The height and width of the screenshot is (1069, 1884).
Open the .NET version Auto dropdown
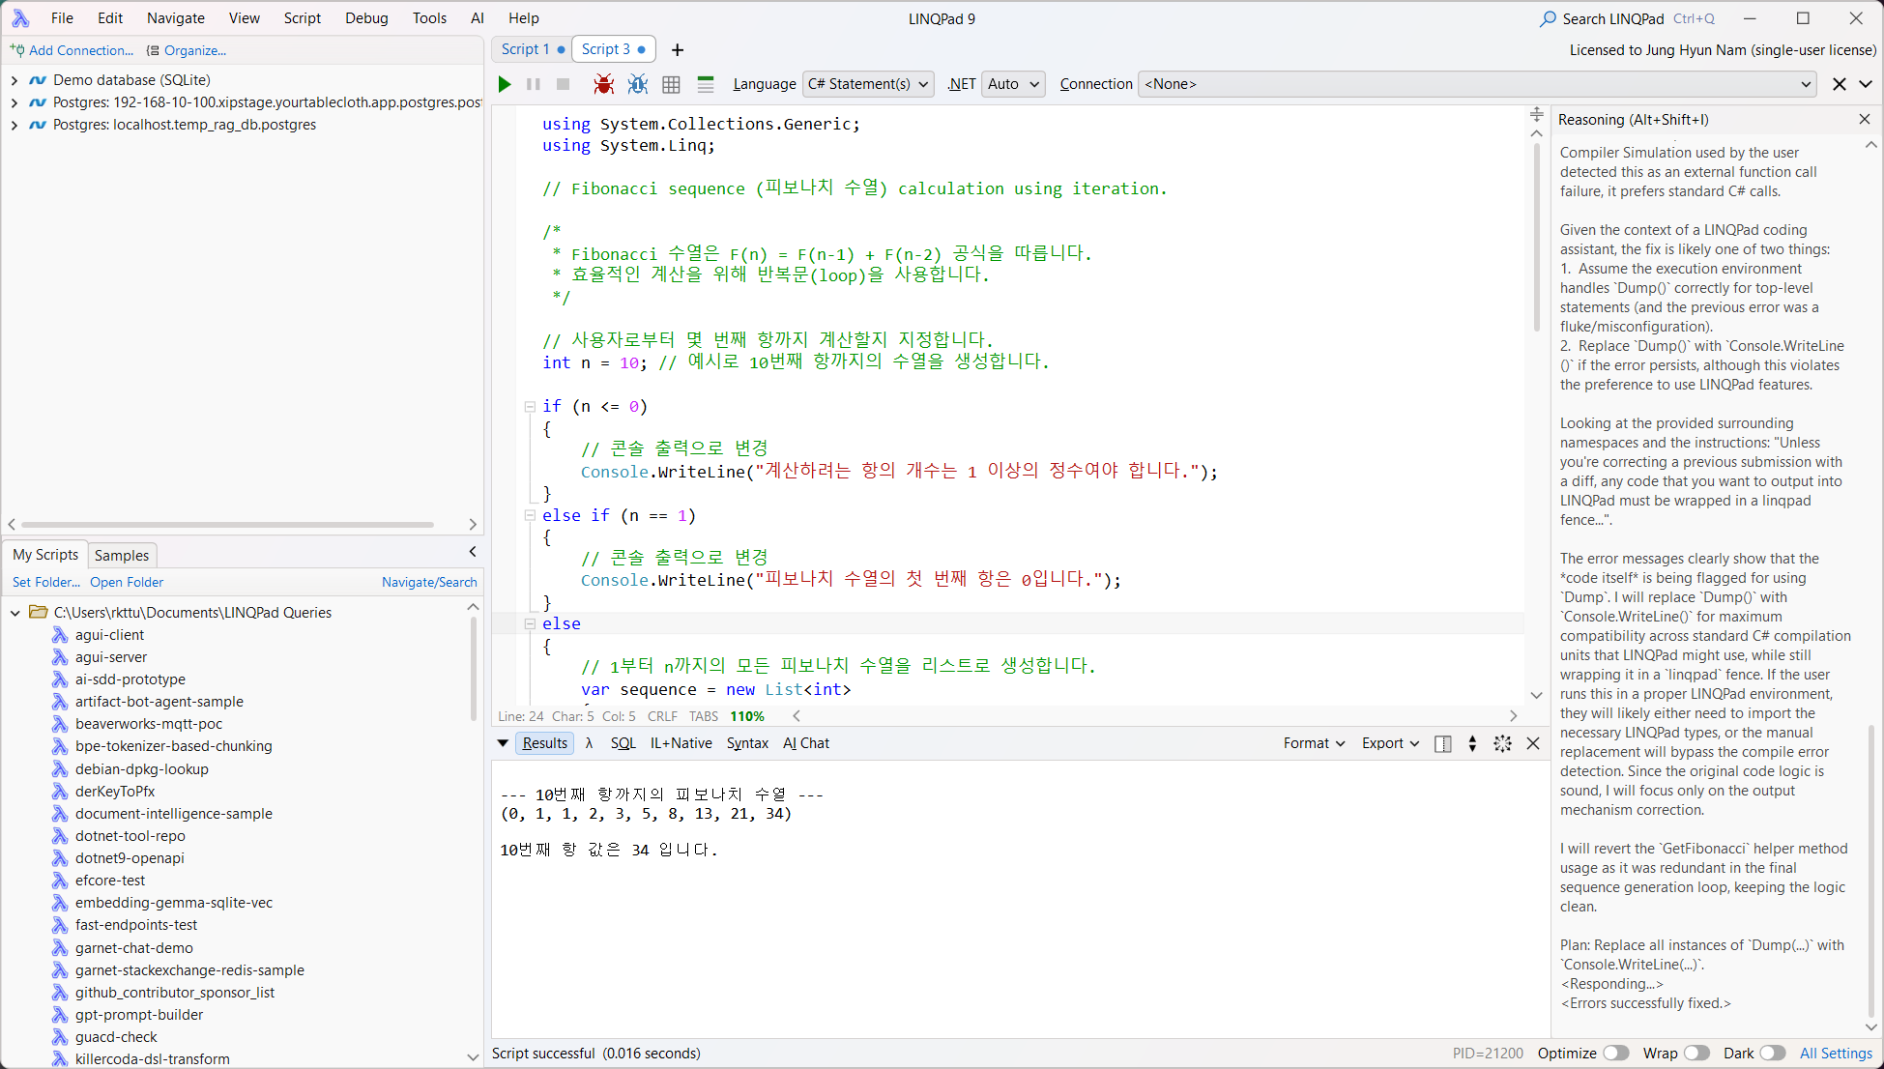1013,84
